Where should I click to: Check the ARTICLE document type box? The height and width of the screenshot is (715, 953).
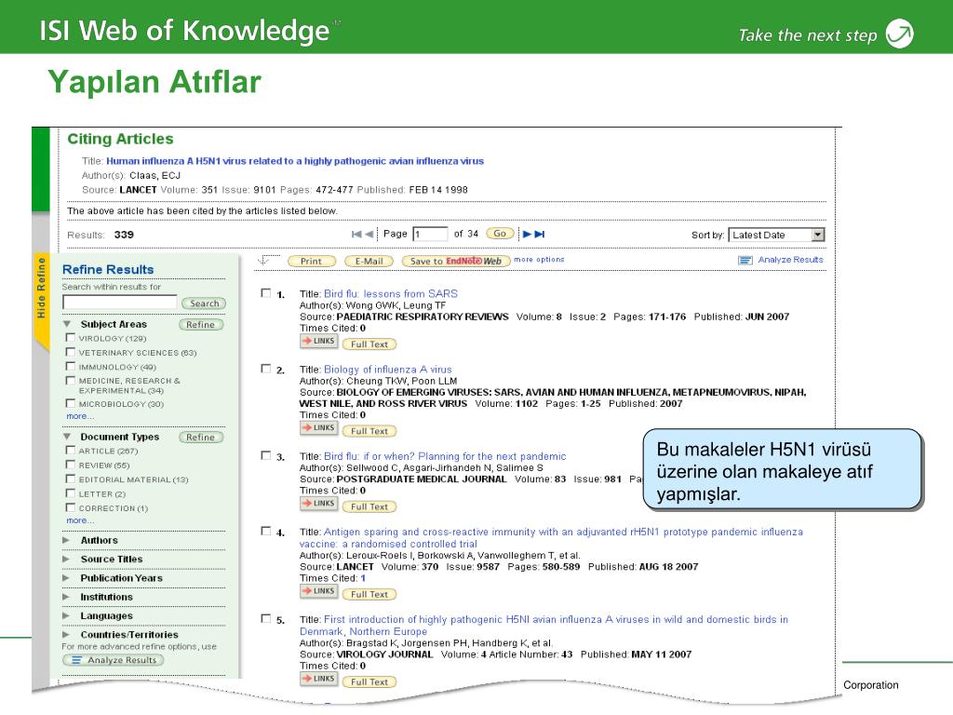click(x=71, y=450)
